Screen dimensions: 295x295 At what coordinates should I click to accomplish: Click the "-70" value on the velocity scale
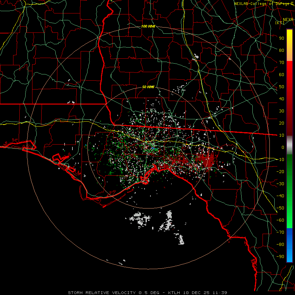click(280, 232)
